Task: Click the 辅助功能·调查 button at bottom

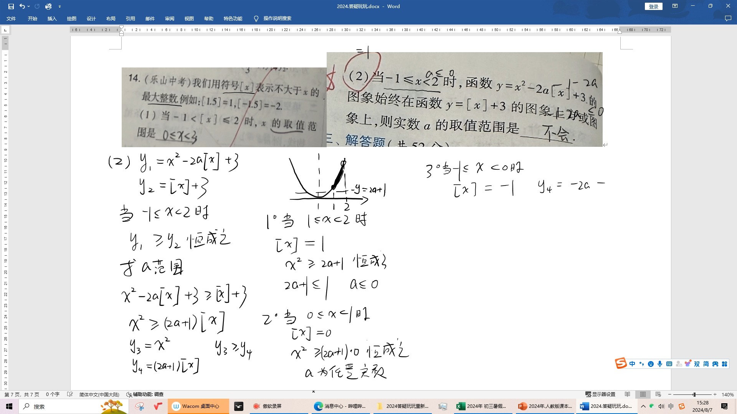Action: coord(146,394)
